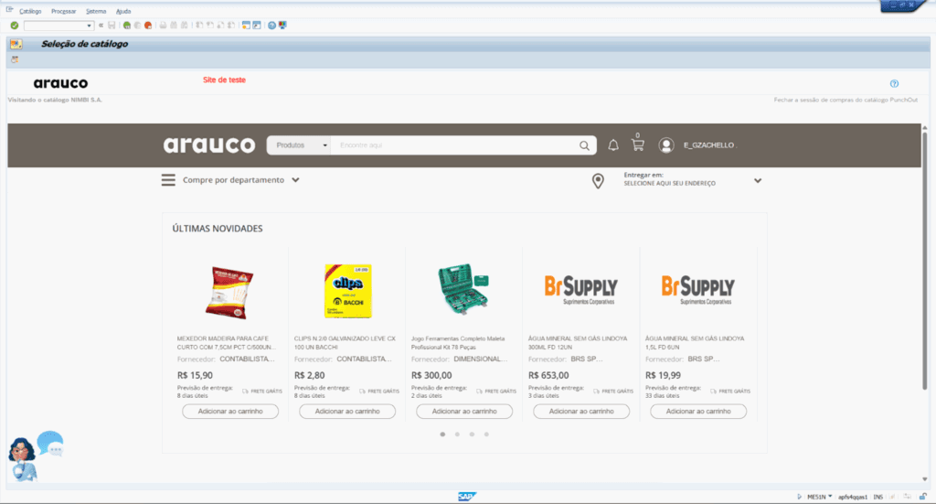Open the coffee stirrer product image
This screenshot has height=504, width=936.
point(229,293)
